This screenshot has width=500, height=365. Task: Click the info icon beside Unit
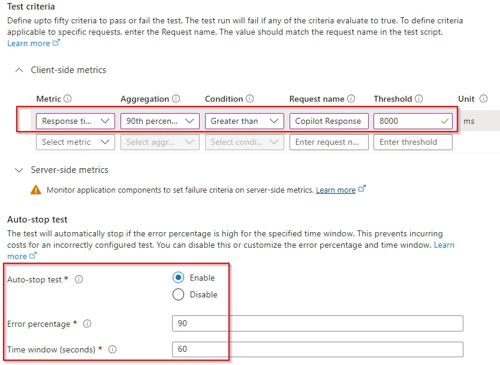coord(483,99)
